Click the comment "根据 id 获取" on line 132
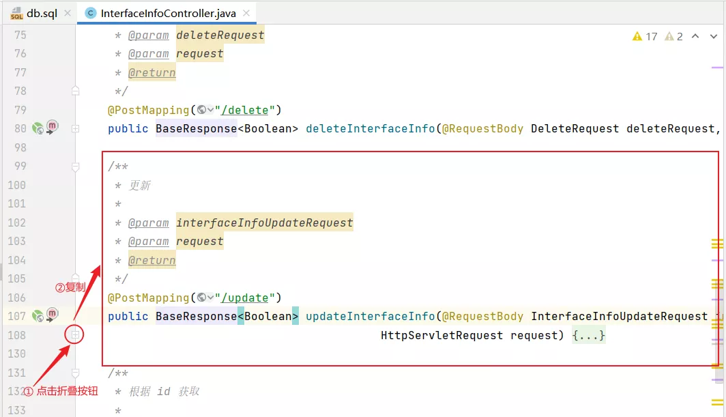726x417 pixels. [x=164, y=392]
